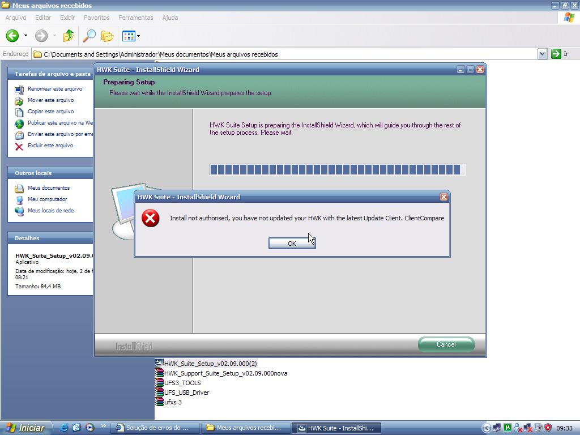The height and width of the screenshot is (435, 580).
Task: Click the Forward navigation arrow
Action: coord(41,36)
